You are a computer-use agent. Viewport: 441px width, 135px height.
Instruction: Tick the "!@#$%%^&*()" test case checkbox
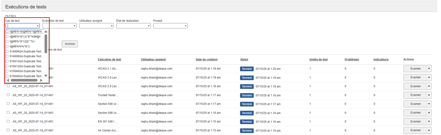pyautogui.click(x=7, y=46)
